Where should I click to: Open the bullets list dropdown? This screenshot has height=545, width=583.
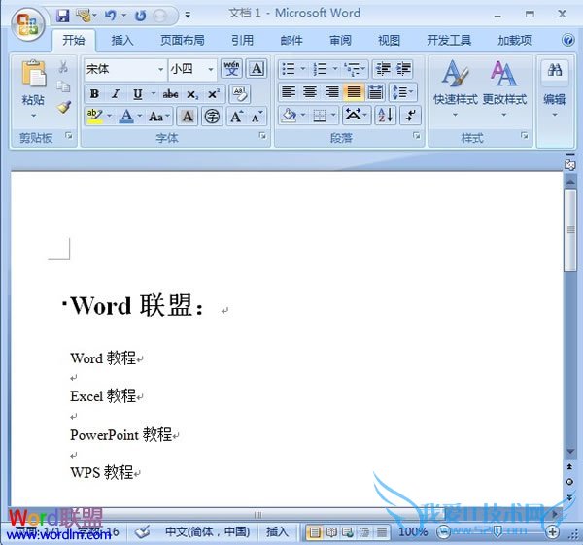point(303,68)
